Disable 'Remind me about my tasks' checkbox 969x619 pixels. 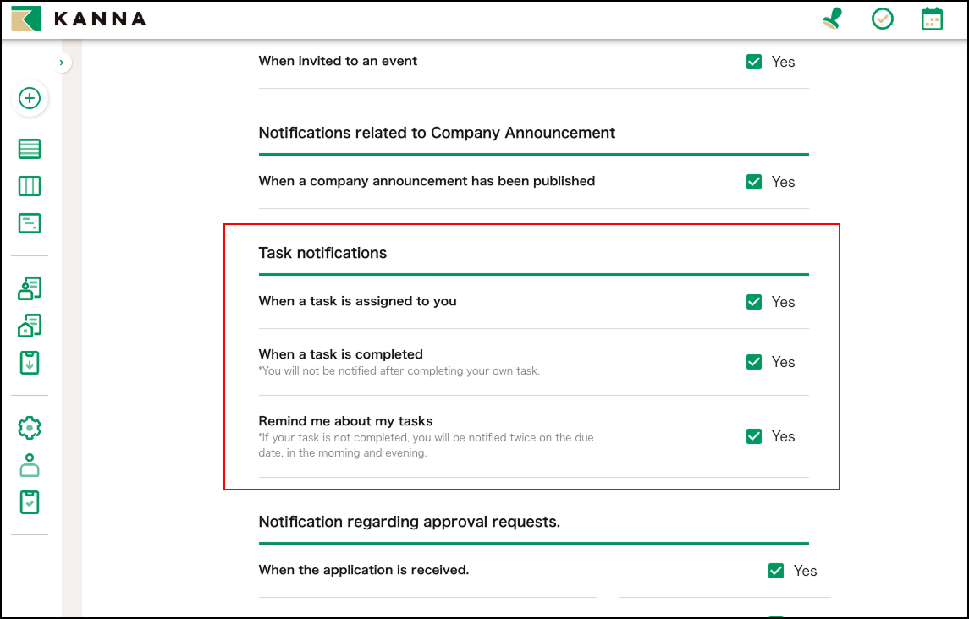pyautogui.click(x=754, y=436)
